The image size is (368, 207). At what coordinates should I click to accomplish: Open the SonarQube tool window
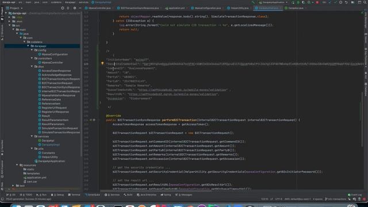coord(93,195)
